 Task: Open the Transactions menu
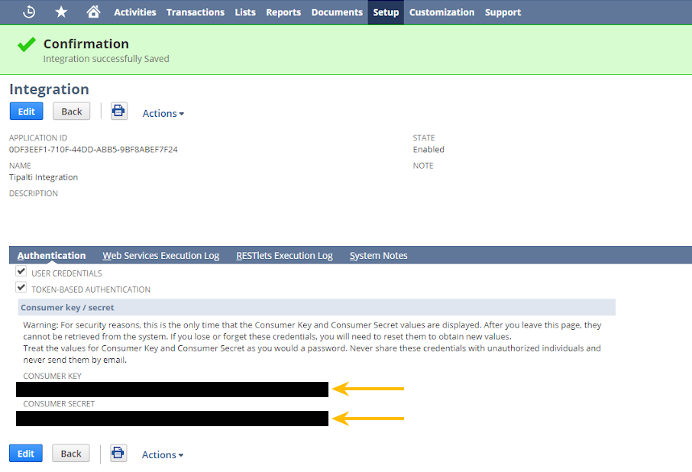196,12
